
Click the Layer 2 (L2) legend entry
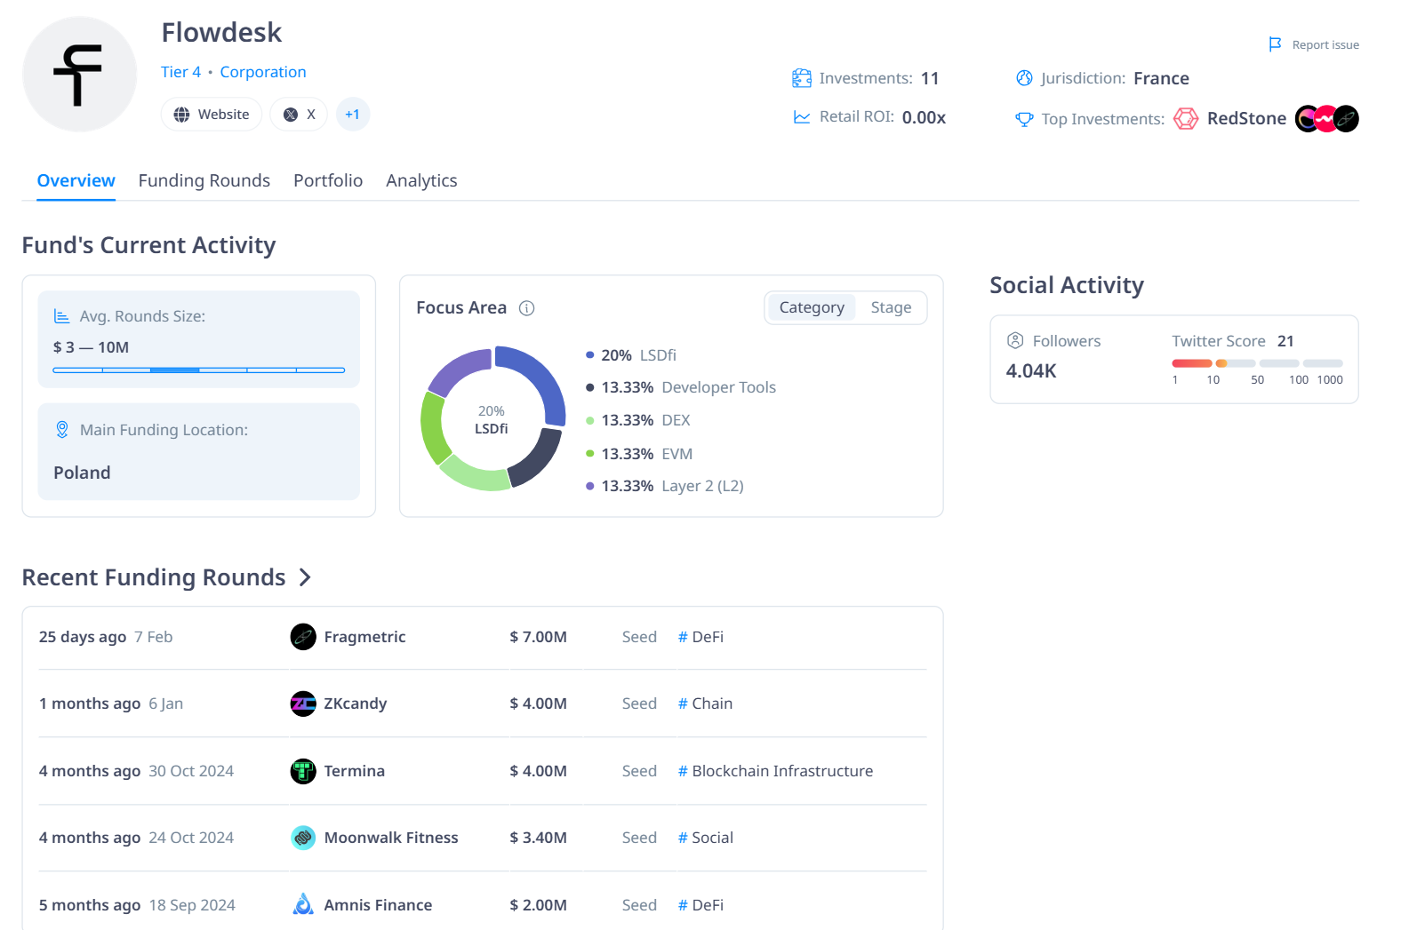665,486
